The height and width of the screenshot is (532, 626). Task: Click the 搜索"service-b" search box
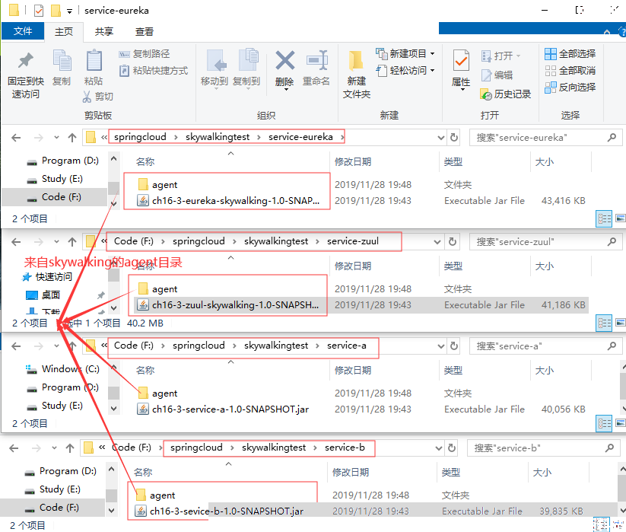click(543, 448)
